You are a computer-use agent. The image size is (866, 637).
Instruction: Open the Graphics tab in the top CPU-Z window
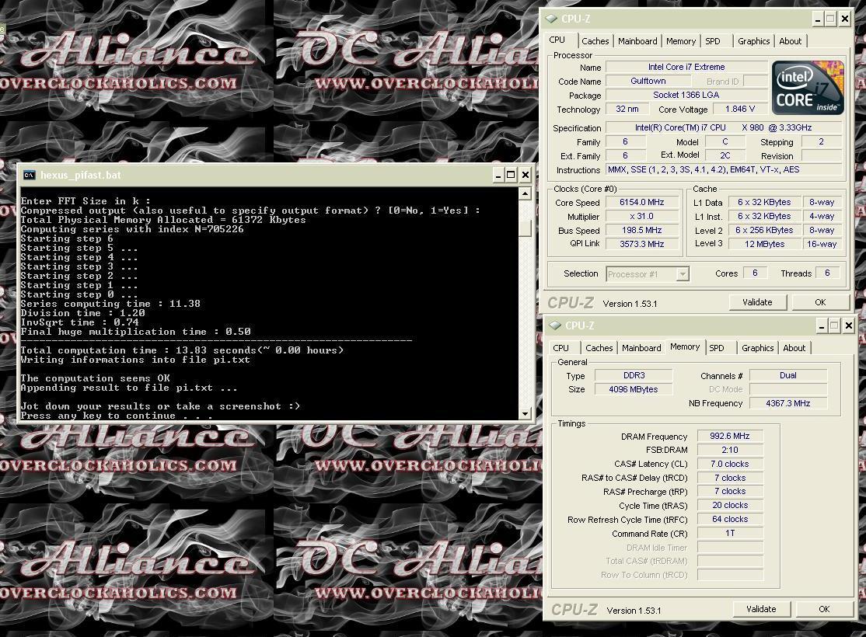[753, 41]
